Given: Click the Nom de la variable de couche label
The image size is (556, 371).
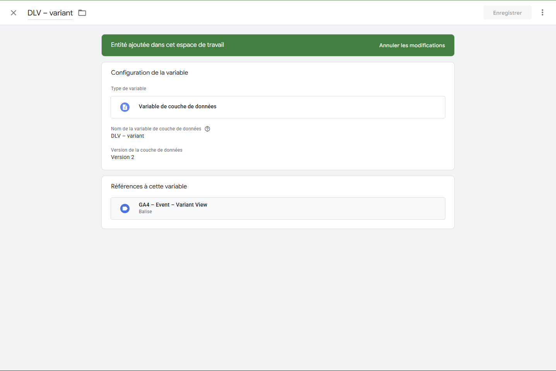Looking at the screenshot, I should point(156,129).
